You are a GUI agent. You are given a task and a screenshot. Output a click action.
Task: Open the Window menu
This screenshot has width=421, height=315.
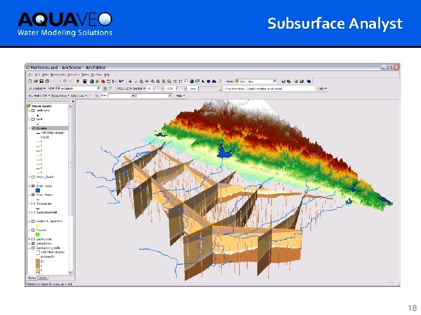point(96,75)
